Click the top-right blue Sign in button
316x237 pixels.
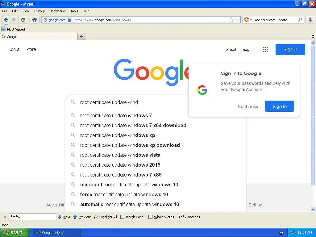(x=290, y=49)
